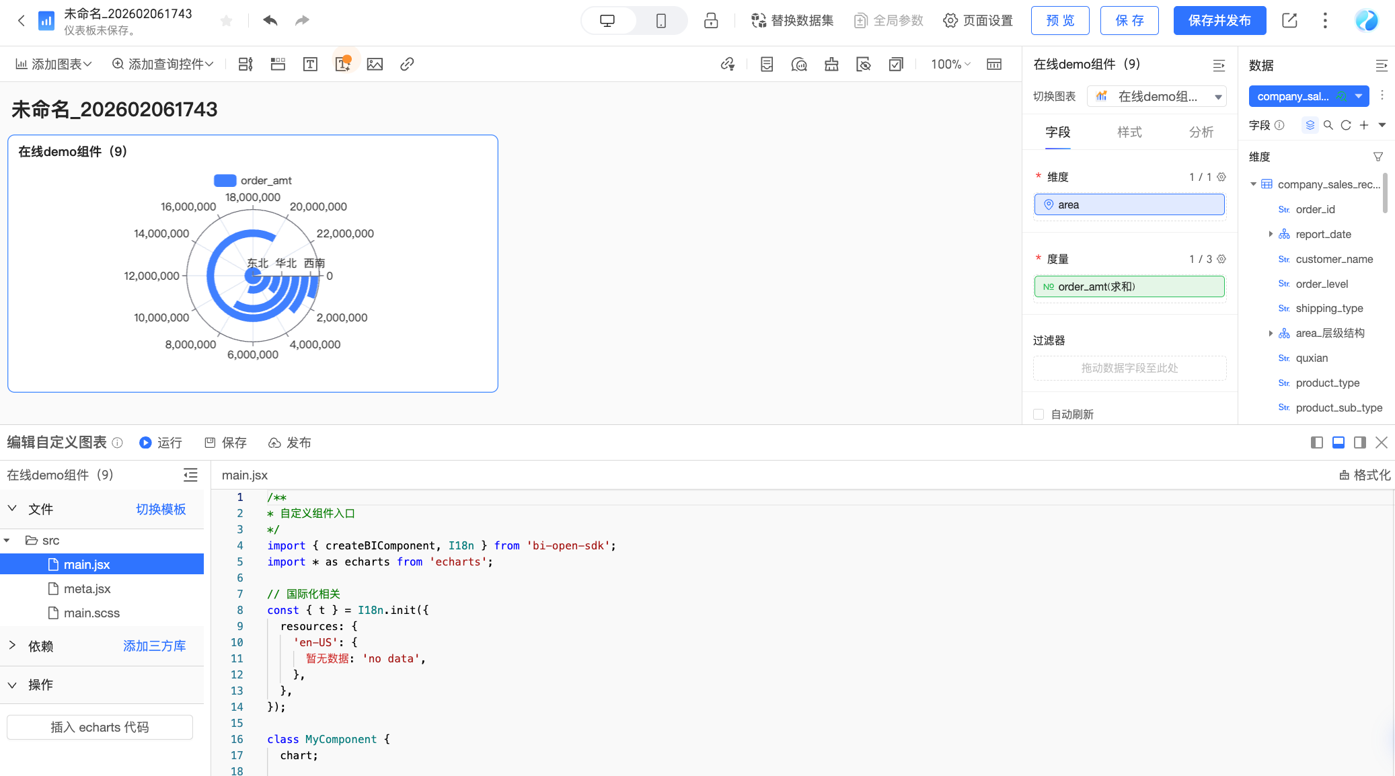Enable the 自动刷新 checkbox
Image resolution: width=1395 pixels, height=776 pixels.
[x=1039, y=414]
